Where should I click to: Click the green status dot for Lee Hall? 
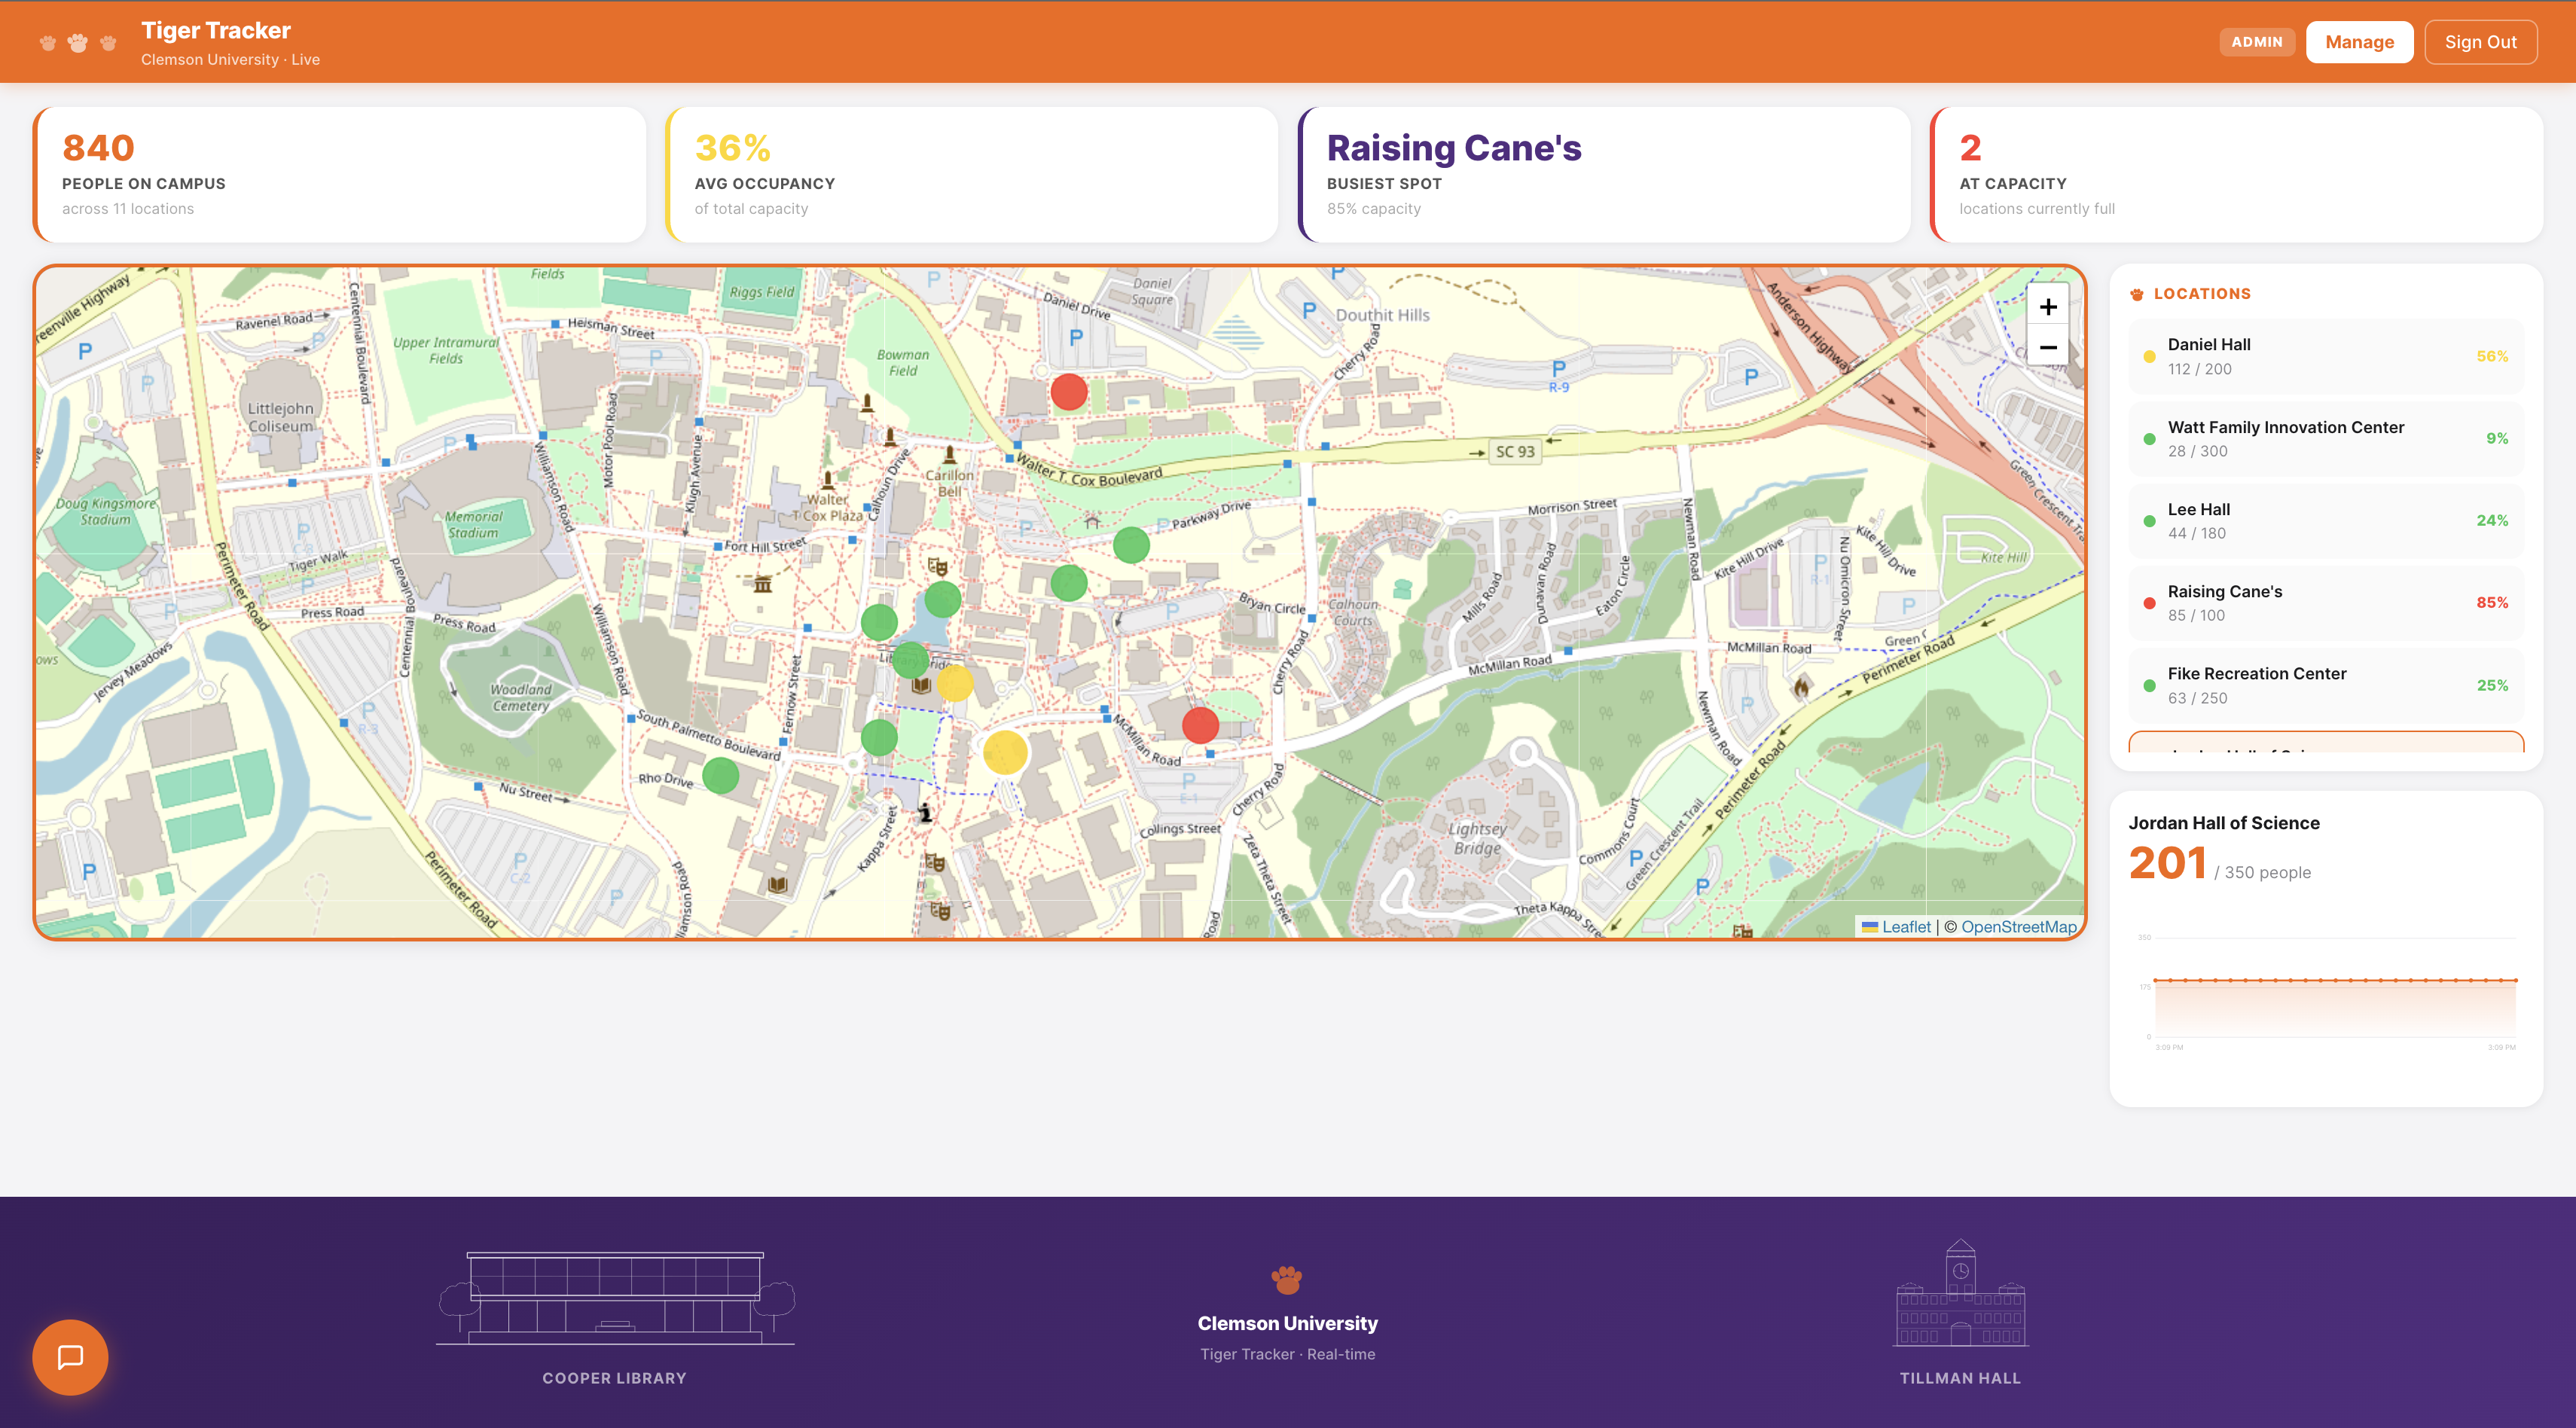(2149, 521)
